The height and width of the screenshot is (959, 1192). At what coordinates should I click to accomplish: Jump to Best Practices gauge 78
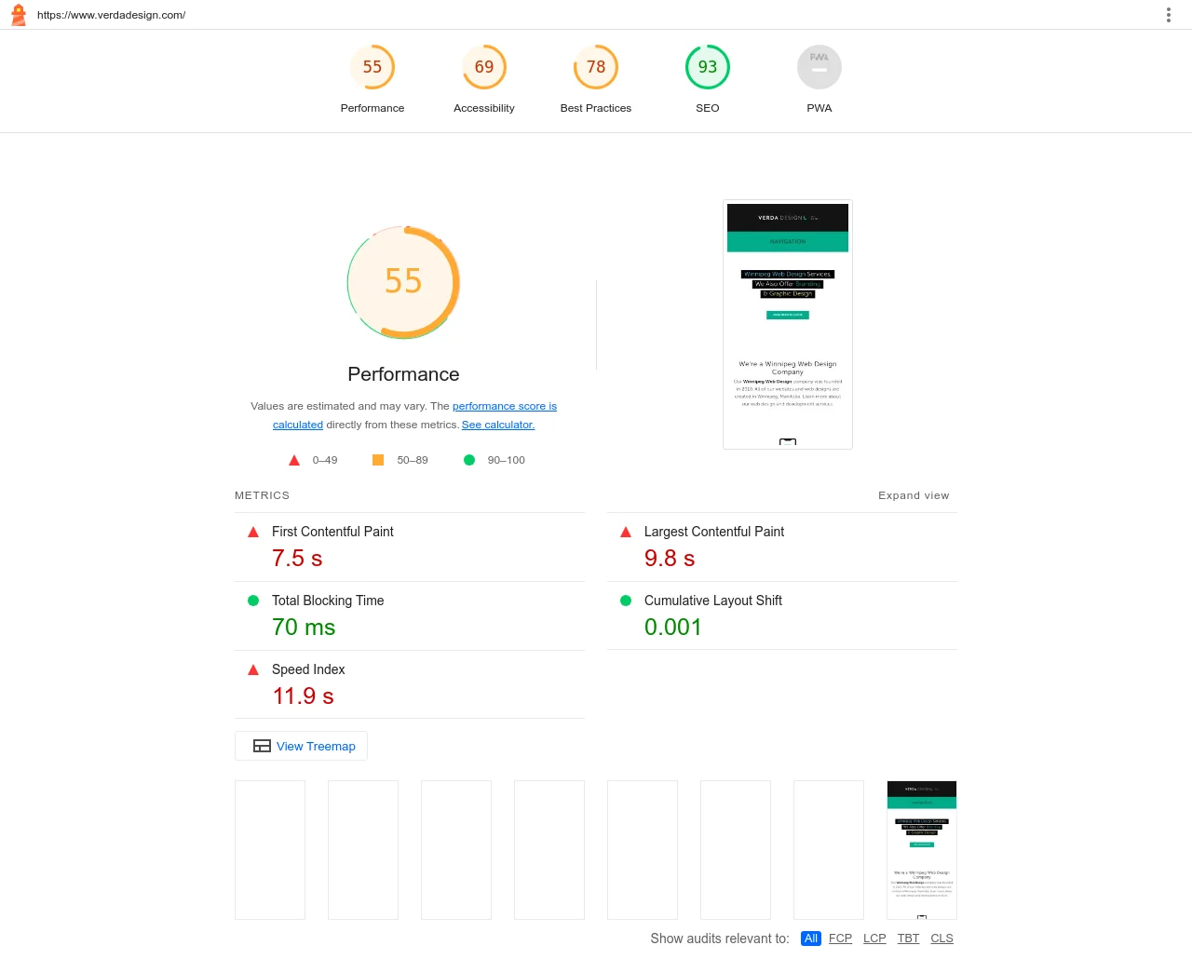[596, 68]
